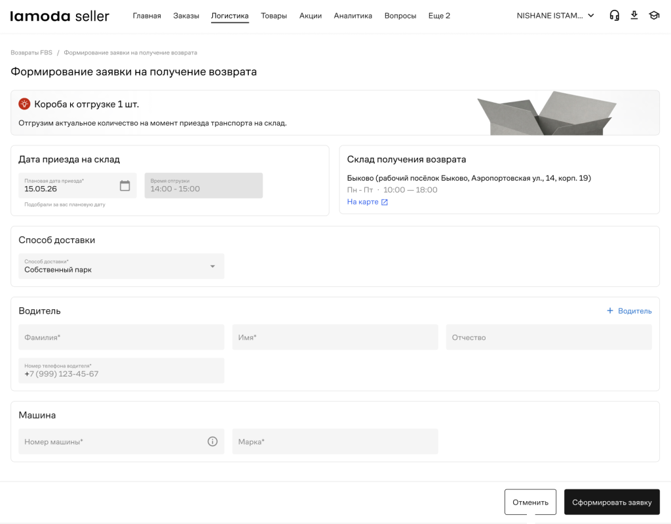Open the support headset icon
This screenshot has width=671, height=524.
click(x=614, y=16)
